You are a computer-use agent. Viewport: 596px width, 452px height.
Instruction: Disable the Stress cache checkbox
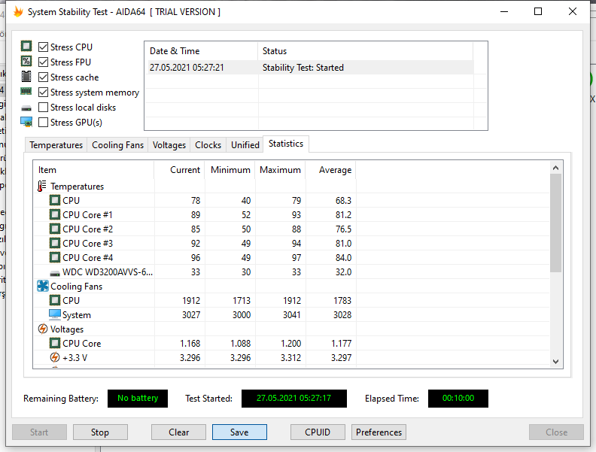(44, 77)
